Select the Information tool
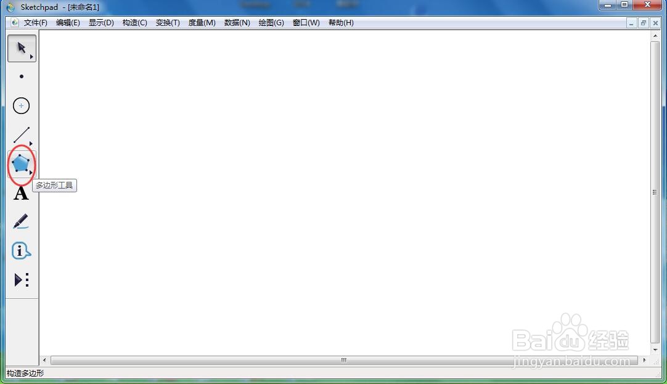This screenshot has width=667, height=384. [x=22, y=251]
